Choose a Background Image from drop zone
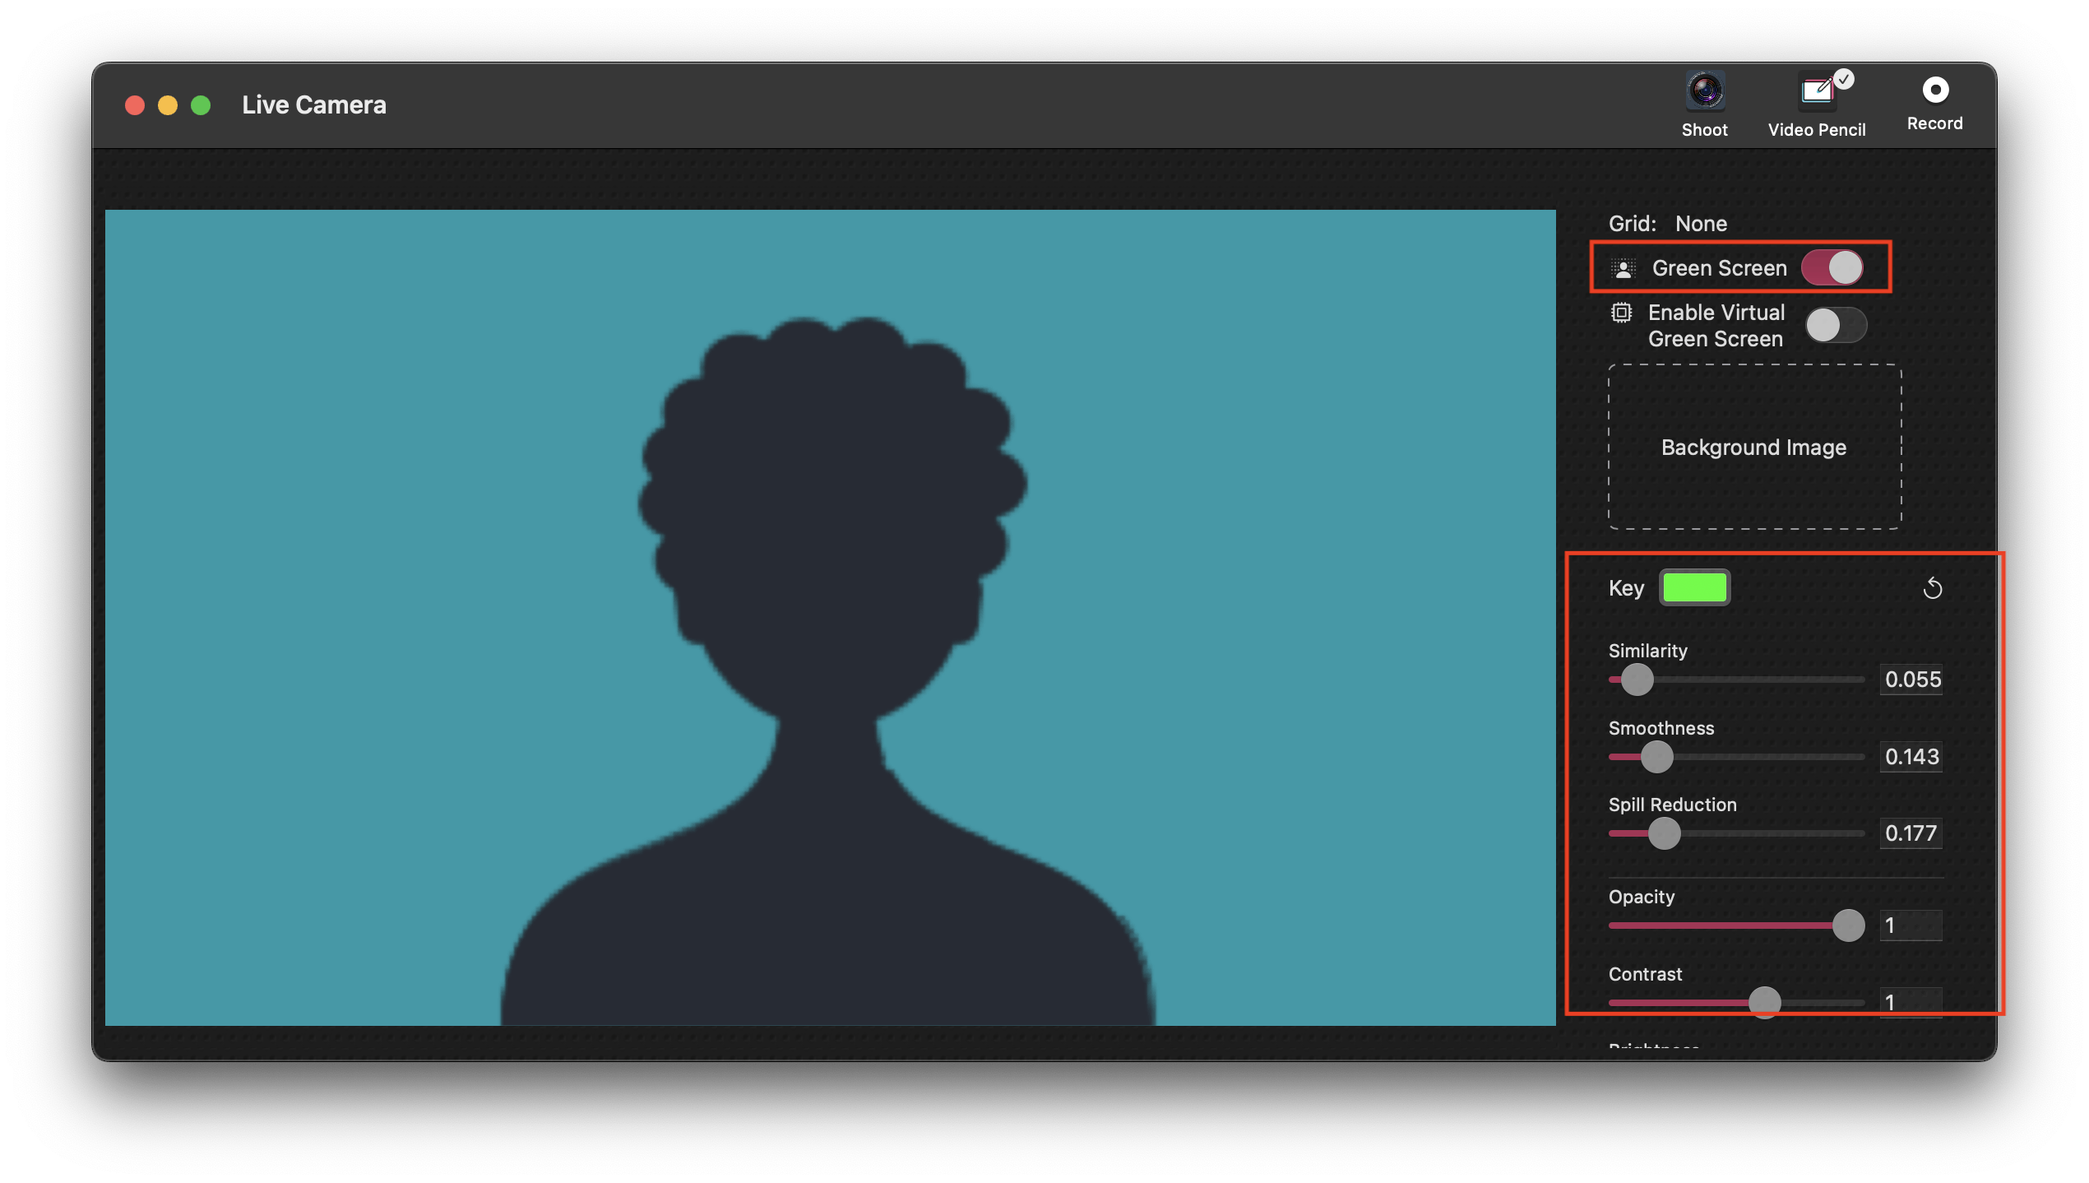This screenshot has width=2089, height=1183. [1754, 447]
